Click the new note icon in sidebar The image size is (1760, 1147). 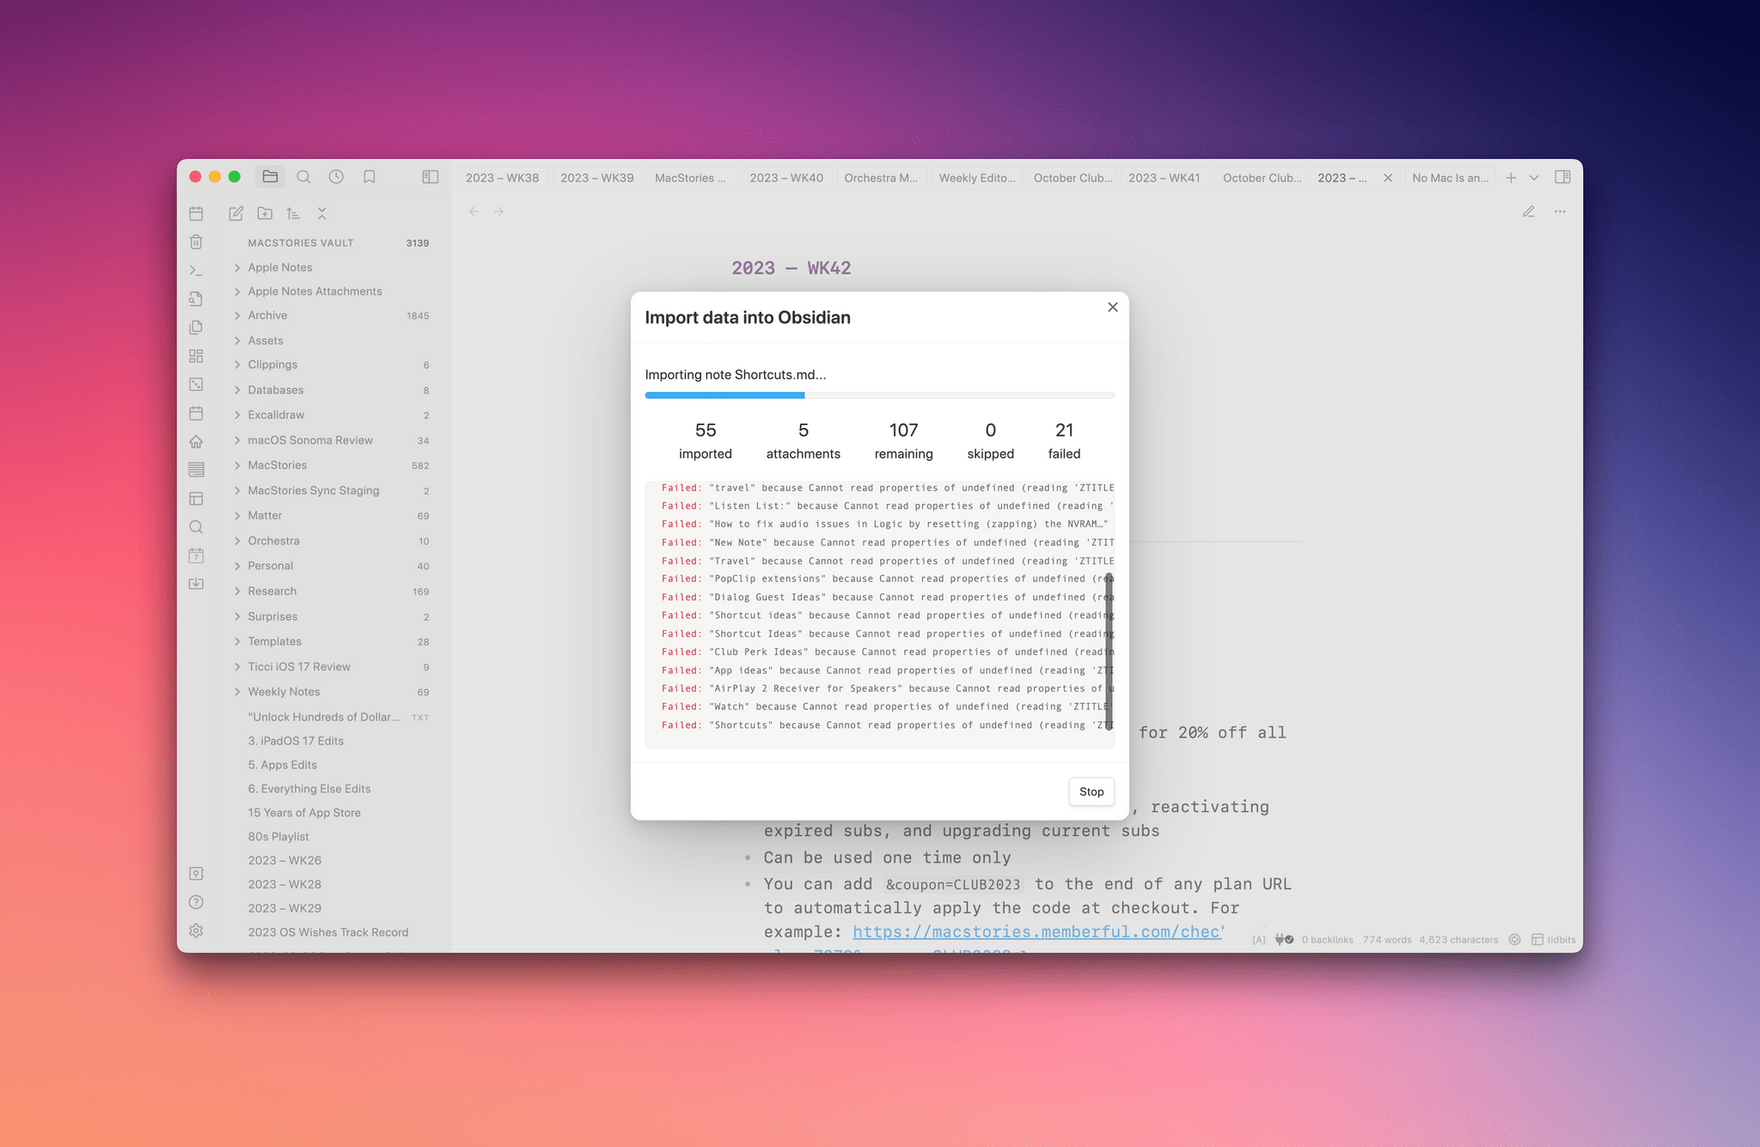tap(235, 213)
